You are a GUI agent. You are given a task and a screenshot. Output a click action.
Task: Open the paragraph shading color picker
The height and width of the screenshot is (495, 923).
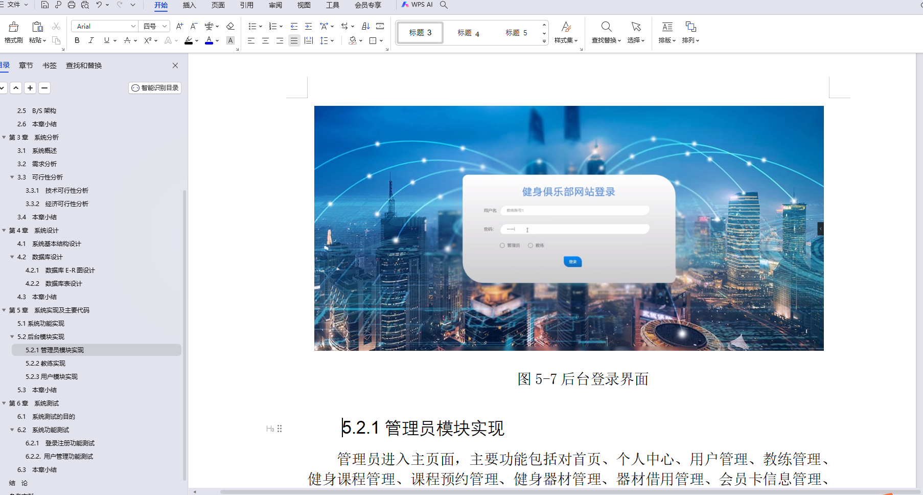352,40
